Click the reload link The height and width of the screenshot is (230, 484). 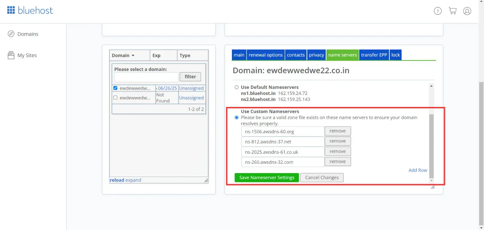[117, 180]
